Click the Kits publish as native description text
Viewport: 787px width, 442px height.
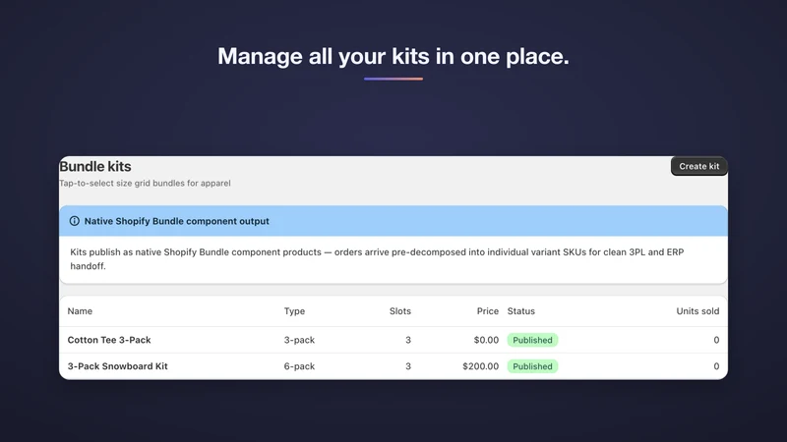[x=377, y=259]
